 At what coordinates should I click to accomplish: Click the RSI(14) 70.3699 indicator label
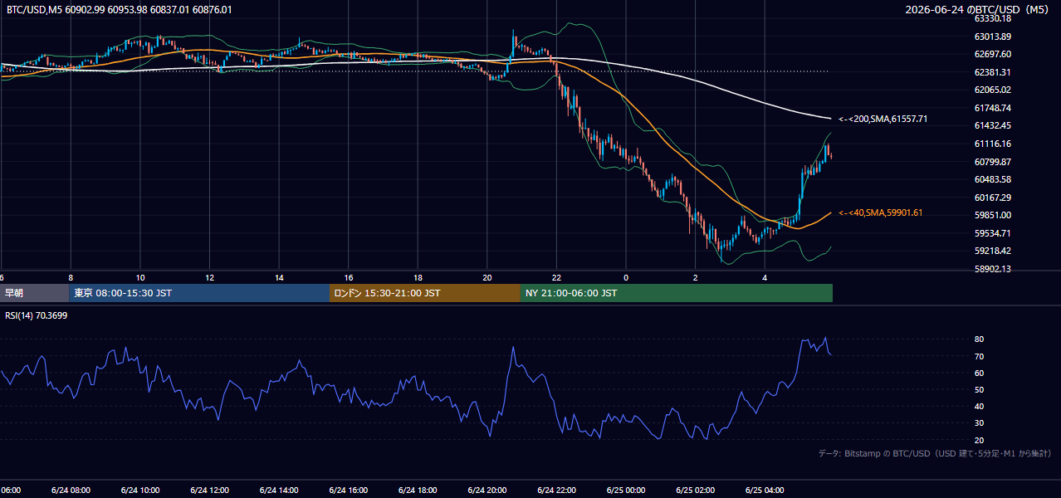[x=38, y=315]
